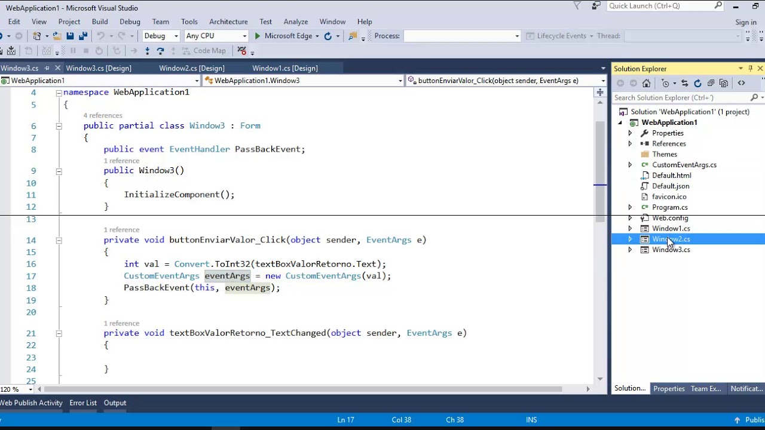This screenshot has height=430, width=765.
Task: Toggle Show All Files in Solution Explorer
Action: tap(724, 83)
